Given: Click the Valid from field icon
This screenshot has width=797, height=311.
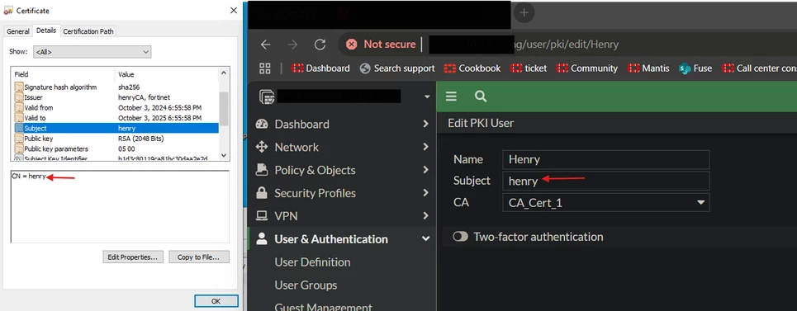Looking at the screenshot, I should (19, 107).
